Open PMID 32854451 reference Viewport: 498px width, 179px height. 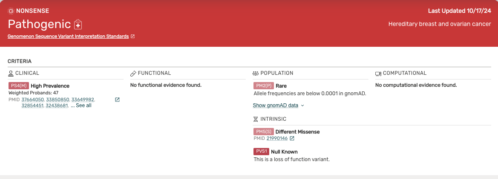click(33, 105)
